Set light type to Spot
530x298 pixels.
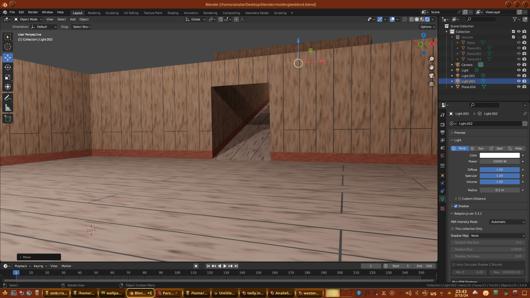coord(497,148)
